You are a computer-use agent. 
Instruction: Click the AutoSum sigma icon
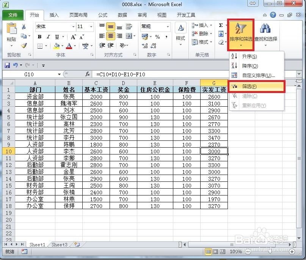[x=221, y=25]
